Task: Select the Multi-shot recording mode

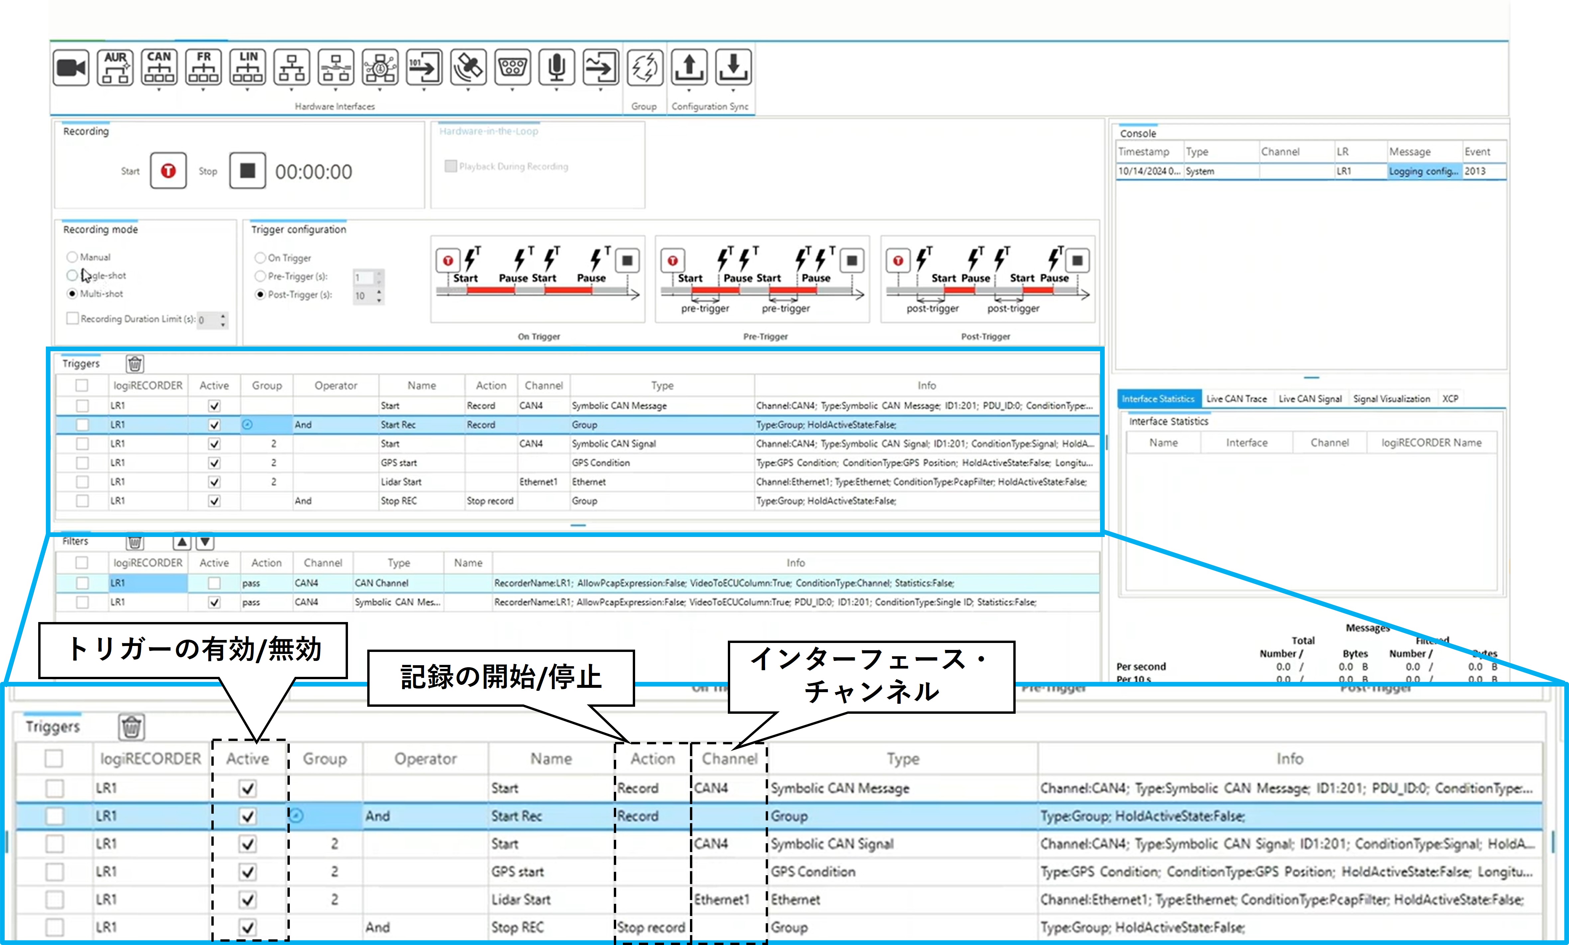Action: pos(72,293)
